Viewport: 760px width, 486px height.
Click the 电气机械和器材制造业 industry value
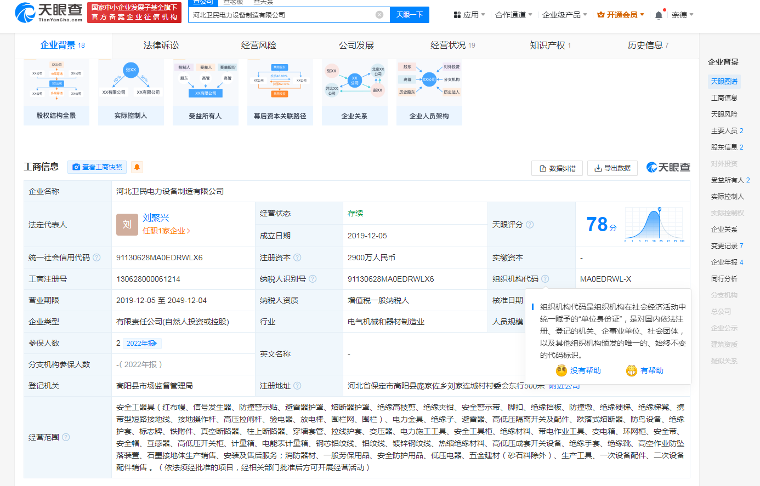tap(386, 322)
